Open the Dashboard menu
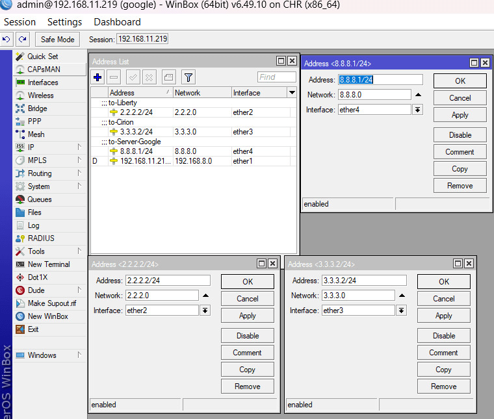 pyautogui.click(x=117, y=22)
